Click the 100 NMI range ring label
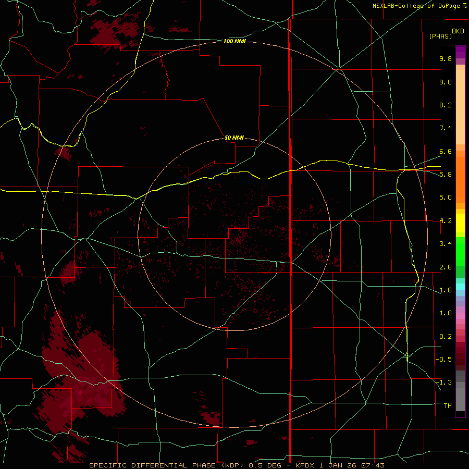The image size is (469, 469). (x=234, y=41)
